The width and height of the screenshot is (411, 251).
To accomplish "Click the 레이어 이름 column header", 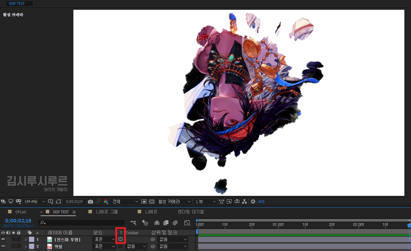I will [60, 232].
